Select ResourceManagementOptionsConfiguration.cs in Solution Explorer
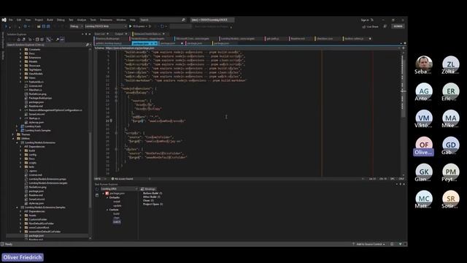The width and height of the screenshot is (467, 263). coord(55,110)
